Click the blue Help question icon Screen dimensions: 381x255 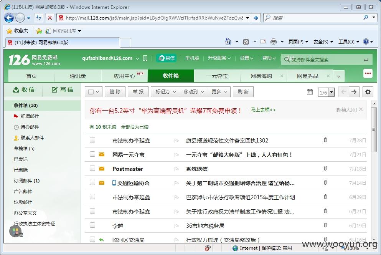(x=366, y=41)
